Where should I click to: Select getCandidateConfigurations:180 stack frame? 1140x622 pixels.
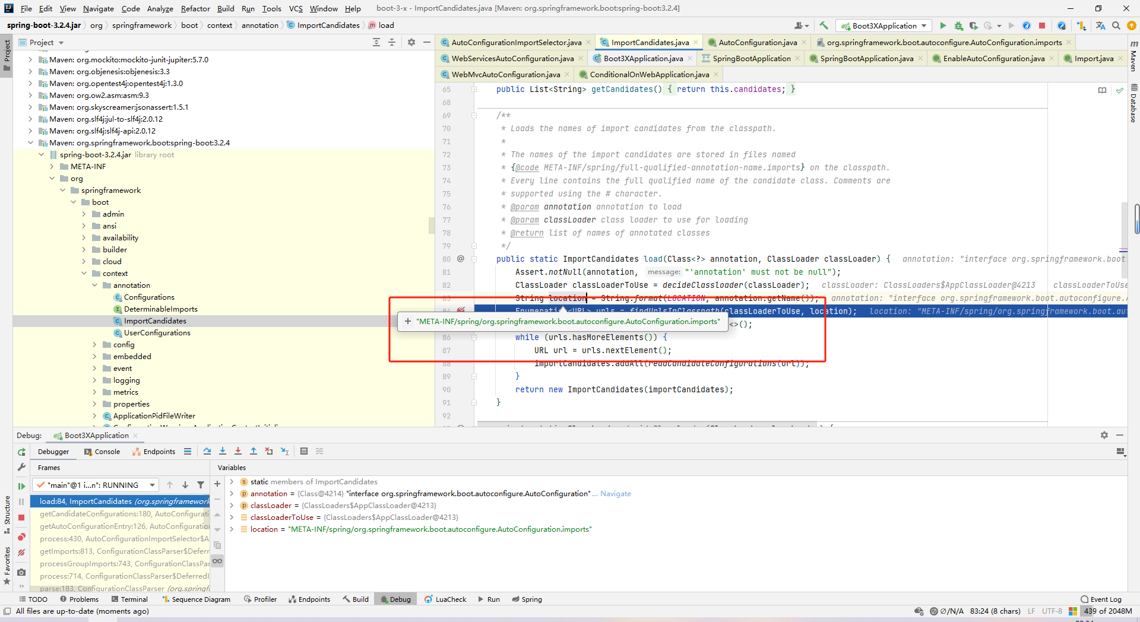[124, 514]
